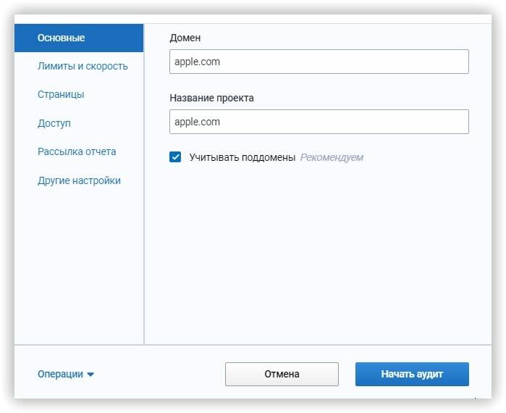Click into the Название проекта field
This screenshot has height=413, width=506.
click(319, 122)
